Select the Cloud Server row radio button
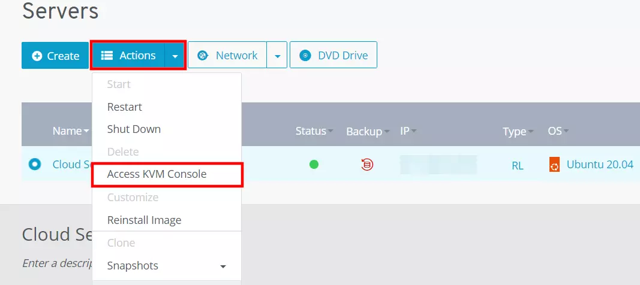The width and height of the screenshot is (640, 285). tap(35, 165)
